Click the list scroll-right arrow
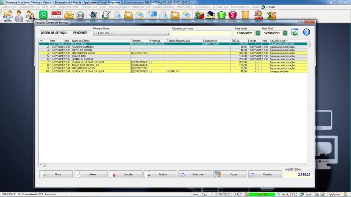The image size is (351, 197). click(305, 165)
